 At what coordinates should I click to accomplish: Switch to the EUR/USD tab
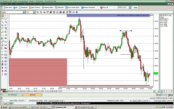tap(33, 95)
